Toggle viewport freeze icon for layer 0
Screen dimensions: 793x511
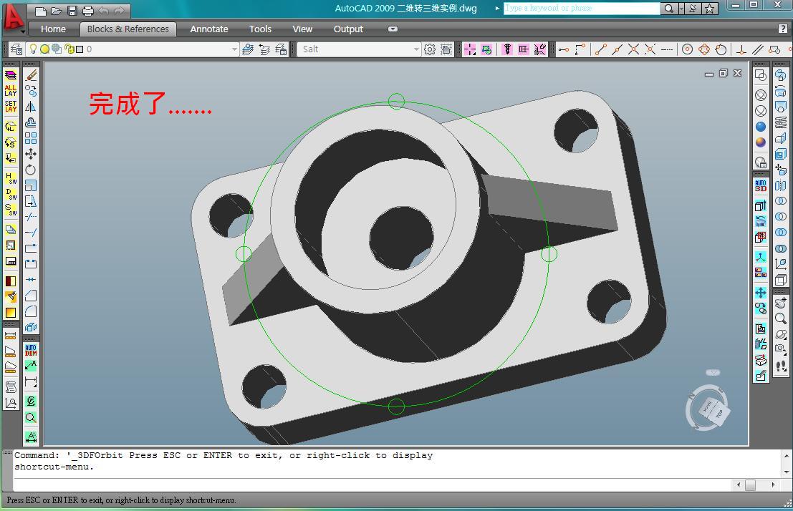pos(57,49)
